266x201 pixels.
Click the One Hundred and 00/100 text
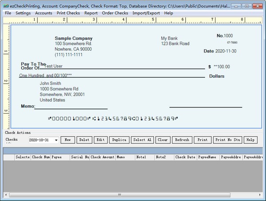click(45, 75)
